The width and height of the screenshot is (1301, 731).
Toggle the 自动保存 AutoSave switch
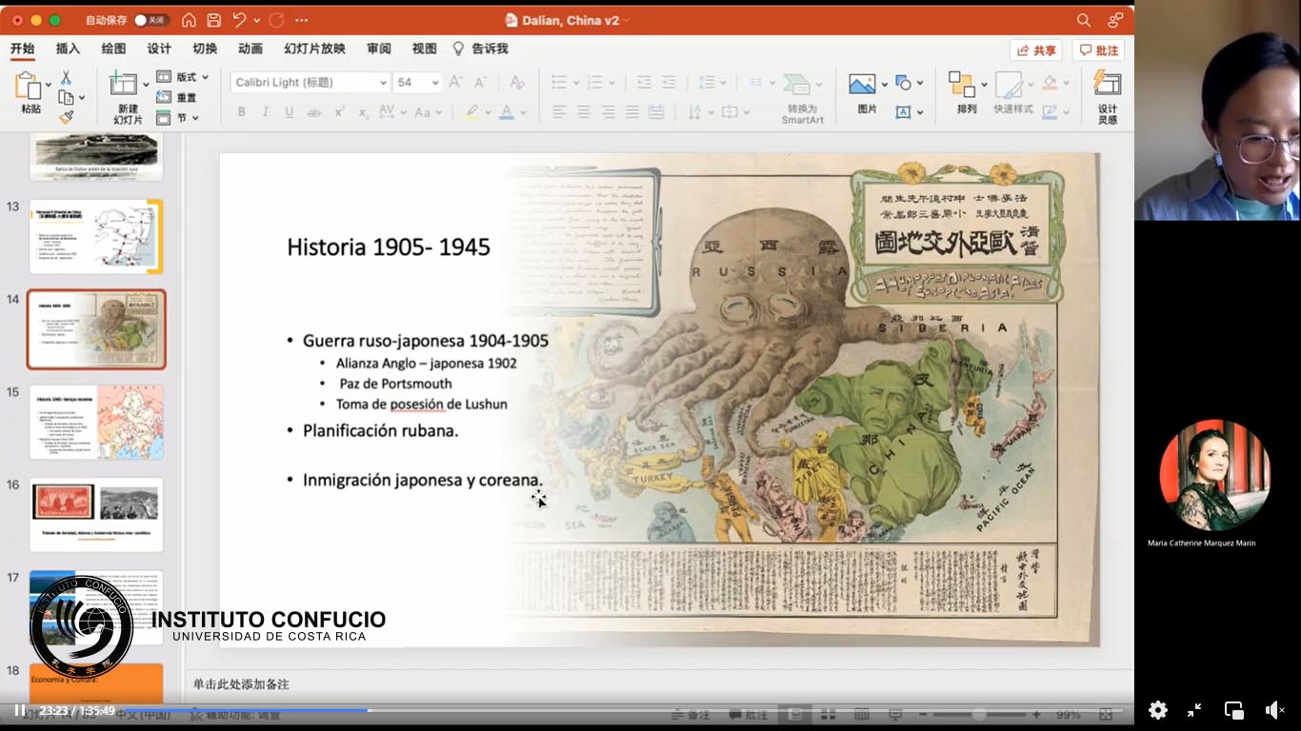click(x=151, y=20)
